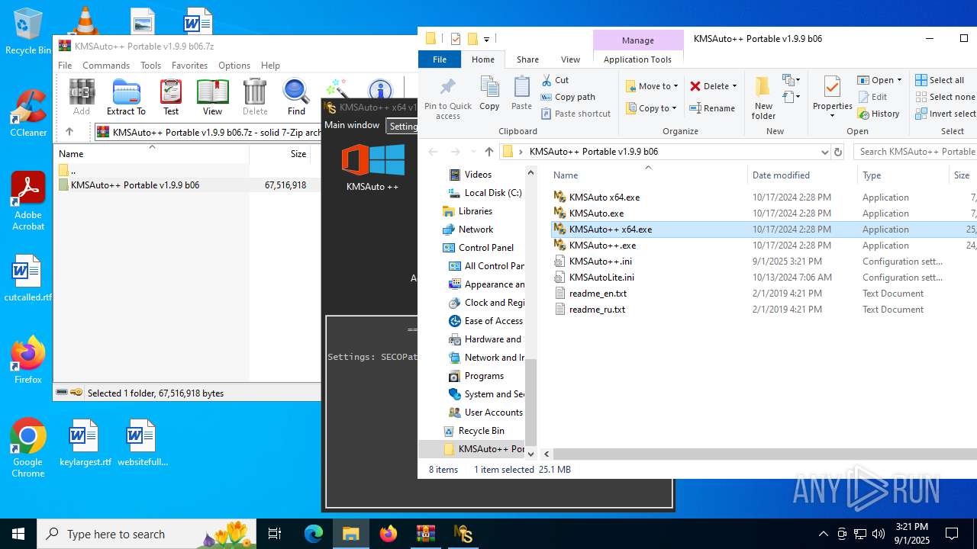Screen dimensions: 977x549
Task: Open the Quick Access Toolbar customize dropdown
Action: click(486, 39)
